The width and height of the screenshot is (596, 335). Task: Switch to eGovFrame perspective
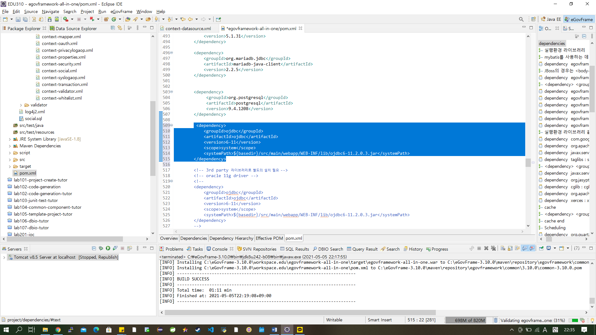pyautogui.click(x=579, y=19)
